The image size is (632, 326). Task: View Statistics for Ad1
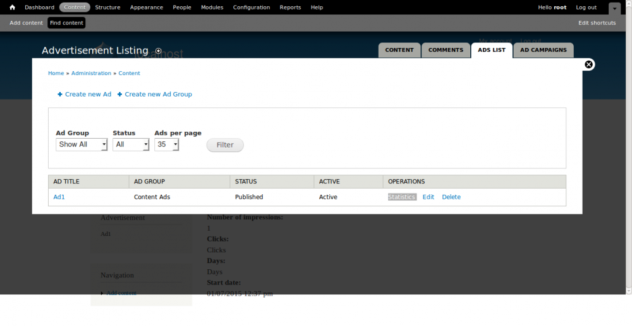(402, 197)
